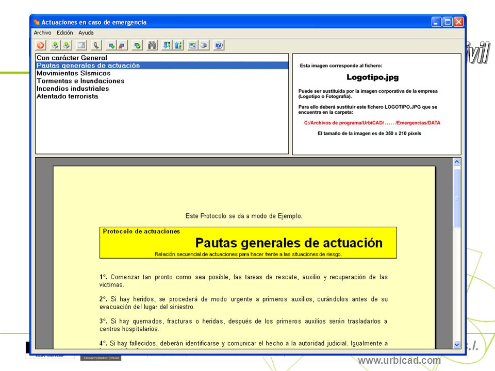Viewport: 495px width, 371px height.
Task: Maximize the Actuaciones en caso de emergencia window
Action: 448,22
